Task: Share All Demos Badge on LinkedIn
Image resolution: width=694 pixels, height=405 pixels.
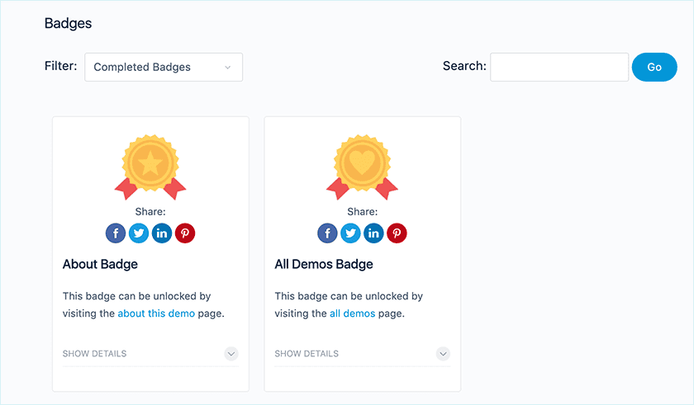Action: (x=374, y=233)
